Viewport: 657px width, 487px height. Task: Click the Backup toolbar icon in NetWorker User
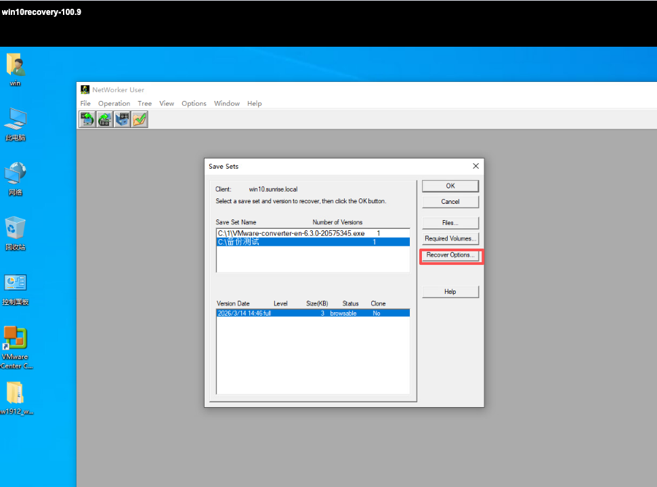tap(87, 119)
